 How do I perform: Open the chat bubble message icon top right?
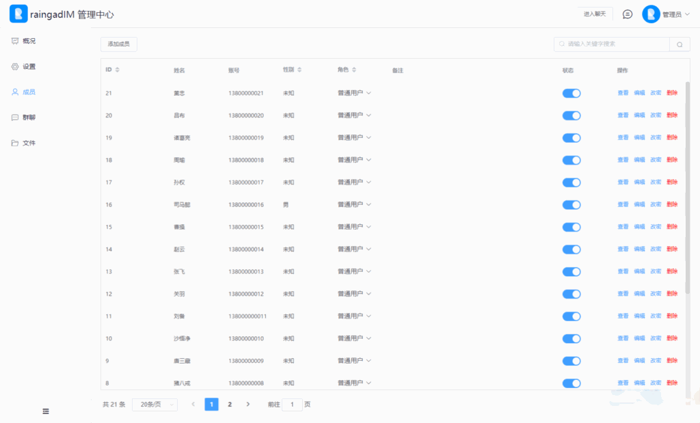pyautogui.click(x=627, y=14)
